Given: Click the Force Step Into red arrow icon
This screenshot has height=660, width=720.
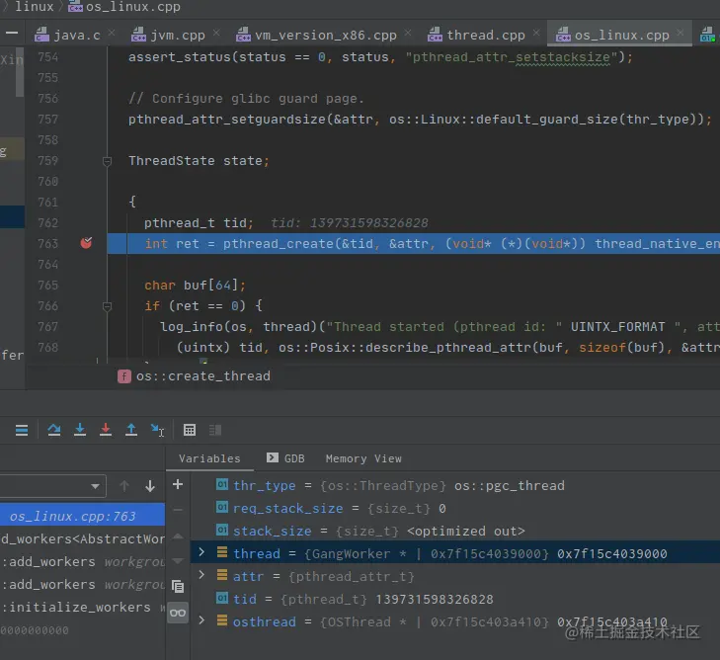Looking at the screenshot, I should pyautogui.click(x=106, y=430).
